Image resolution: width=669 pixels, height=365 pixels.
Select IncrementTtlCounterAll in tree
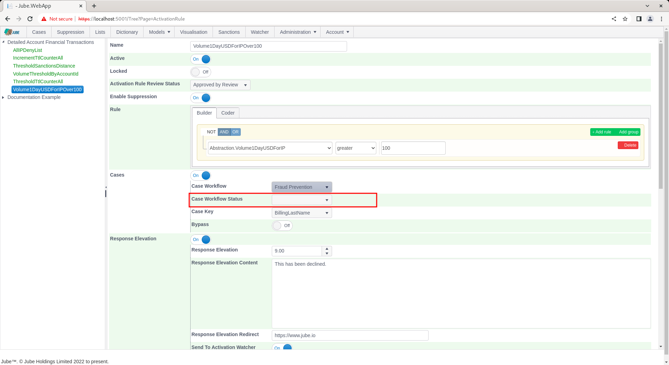click(38, 58)
